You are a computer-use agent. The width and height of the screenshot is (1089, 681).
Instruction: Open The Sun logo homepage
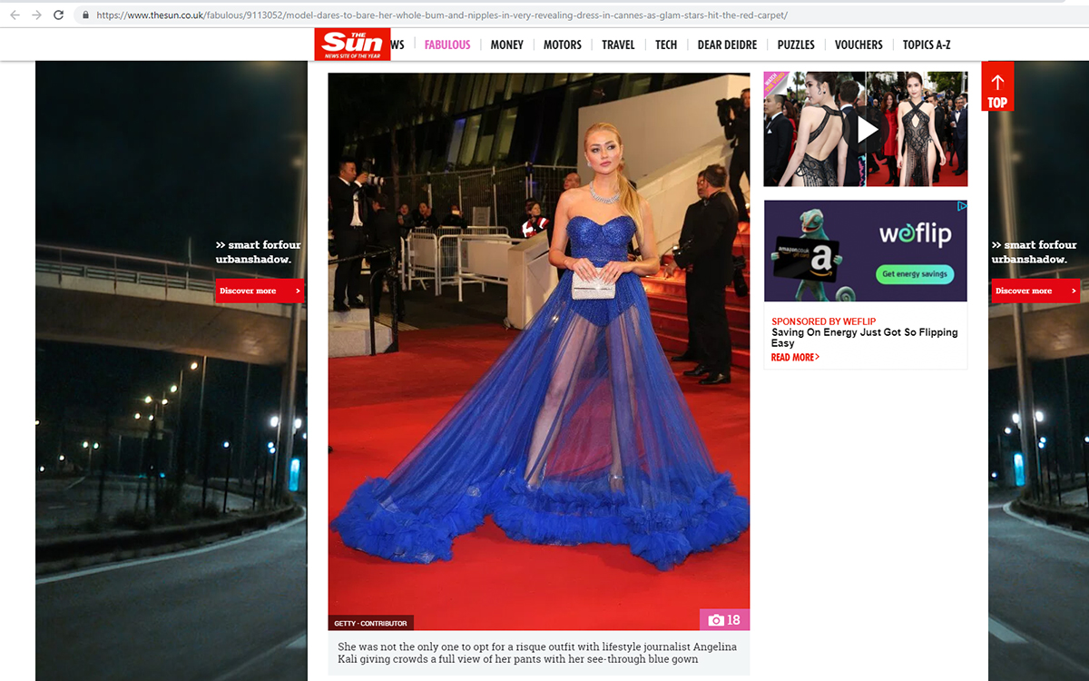coord(352,44)
